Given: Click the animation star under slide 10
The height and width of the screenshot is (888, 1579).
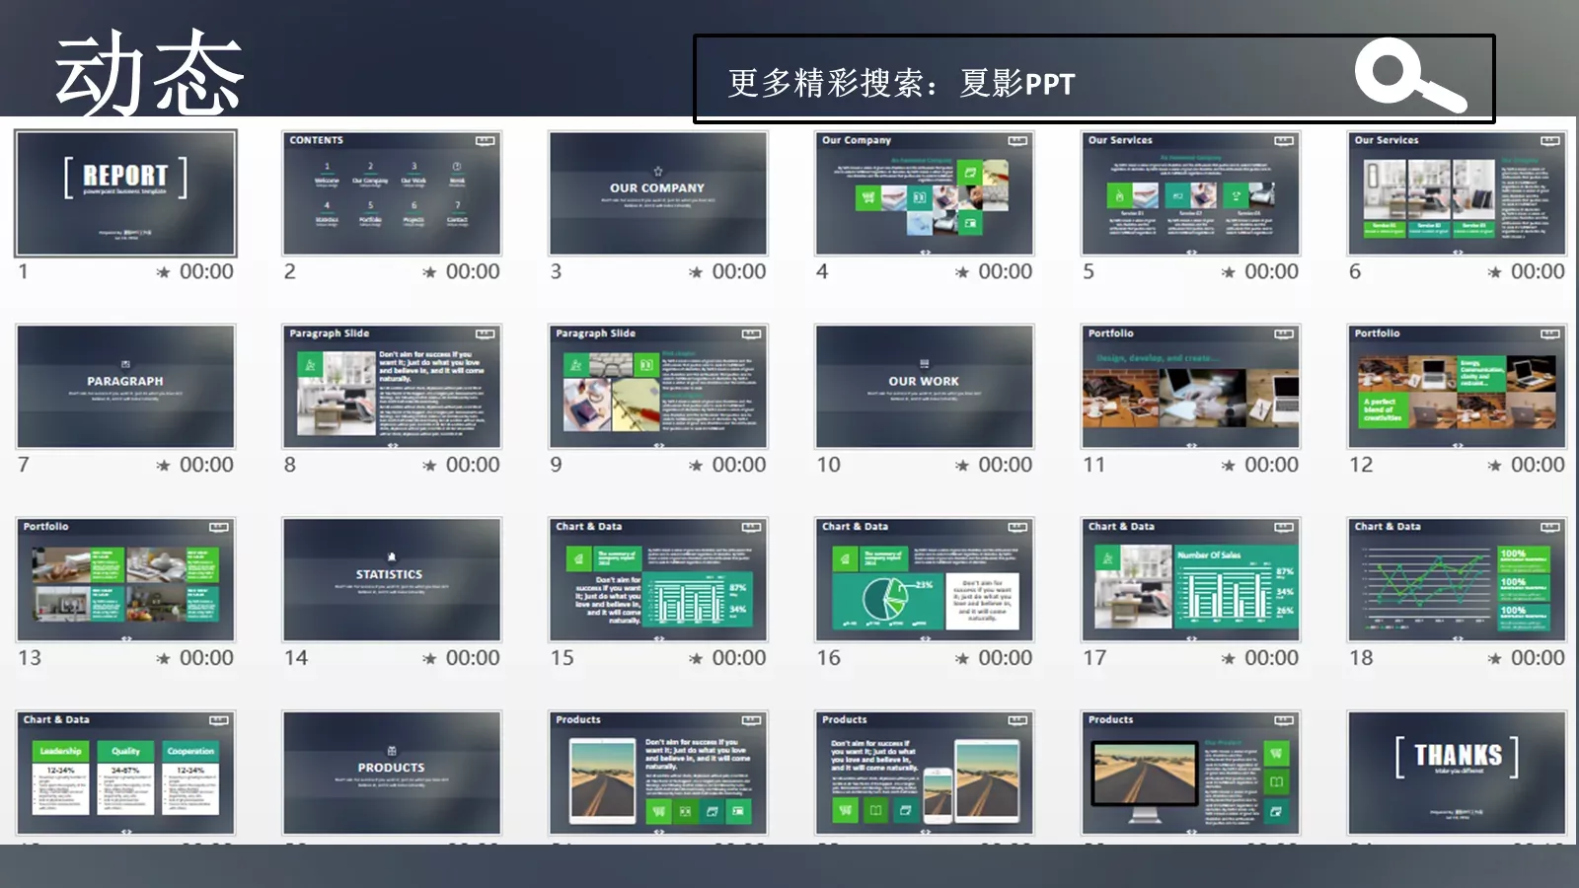Looking at the screenshot, I should (x=962, y=466).
